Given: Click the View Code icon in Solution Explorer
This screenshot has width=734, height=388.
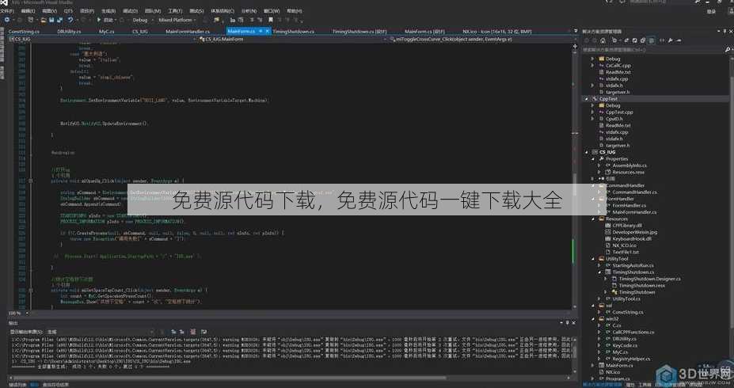Looking at the screenshot, I should 662,40.
